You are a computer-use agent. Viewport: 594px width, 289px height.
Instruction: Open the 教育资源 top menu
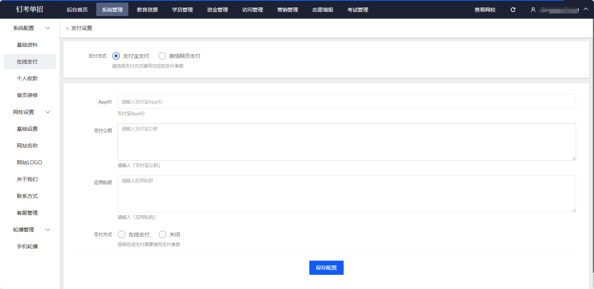pos(147,10)
